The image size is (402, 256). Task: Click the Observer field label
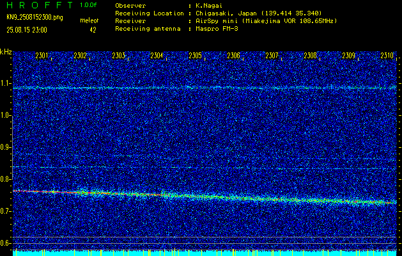130,6
